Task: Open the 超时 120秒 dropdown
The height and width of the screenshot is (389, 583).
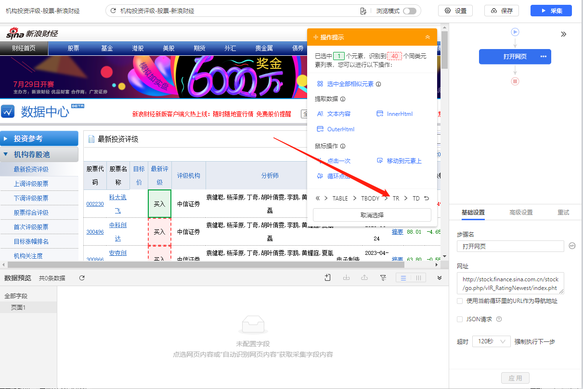Action: click(492, 341)
